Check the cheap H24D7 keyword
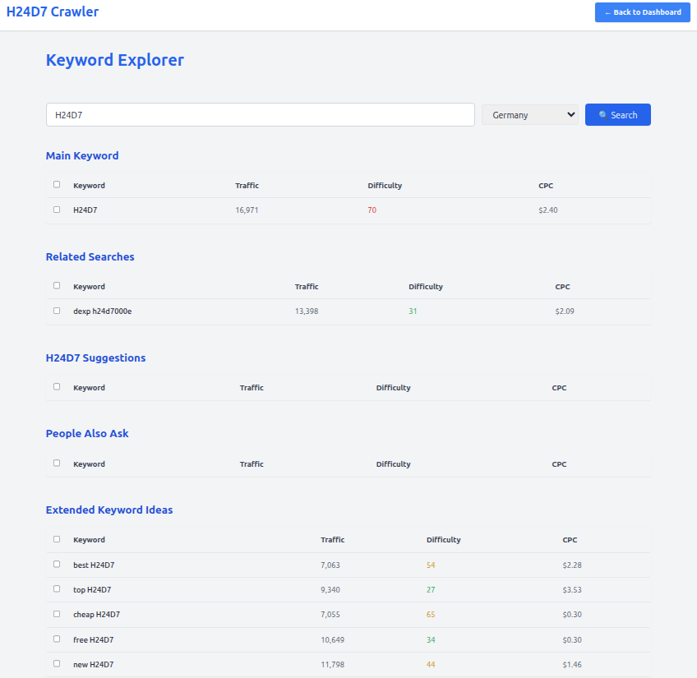Viewport: 697px width, 678px height. pyautogui.click(x=56, y=614)
